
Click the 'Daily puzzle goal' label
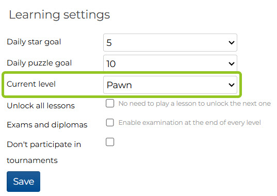[x=39, y=63]
